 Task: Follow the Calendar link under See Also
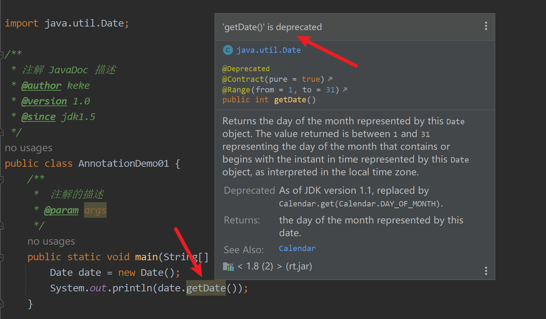click(297, 249)
